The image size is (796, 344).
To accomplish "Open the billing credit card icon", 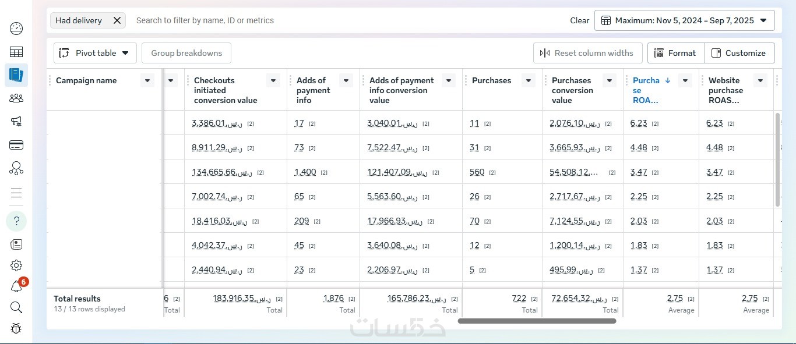I will 16,145.
